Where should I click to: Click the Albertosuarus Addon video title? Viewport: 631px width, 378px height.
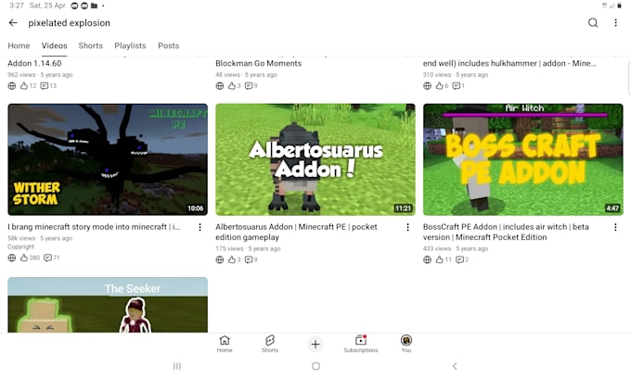click(x=296, y=233)
